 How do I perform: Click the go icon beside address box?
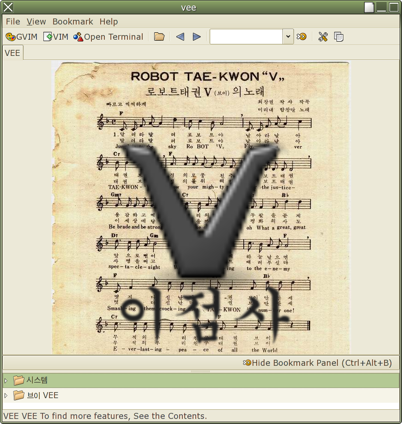tap(302, 37)
